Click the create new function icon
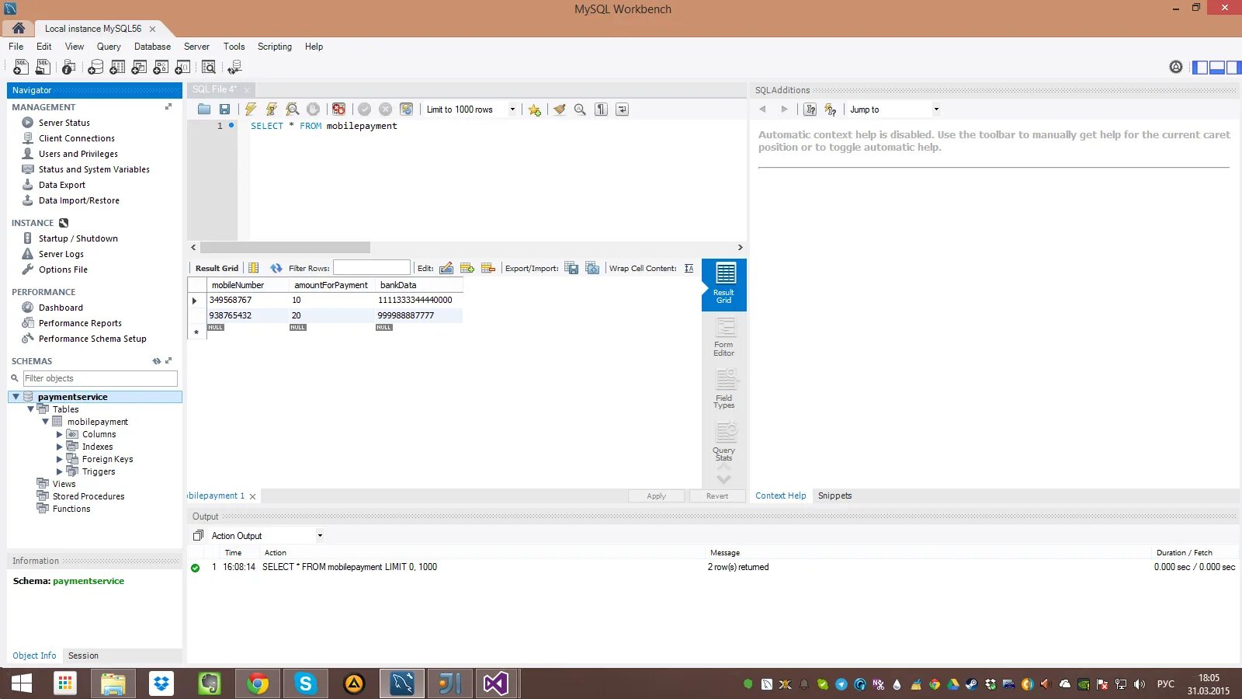Viewport: 1242px width, 699px height. click(x=182, y=68)
